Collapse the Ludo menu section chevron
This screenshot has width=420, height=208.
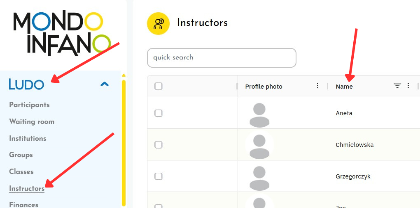tap(105, 85)
